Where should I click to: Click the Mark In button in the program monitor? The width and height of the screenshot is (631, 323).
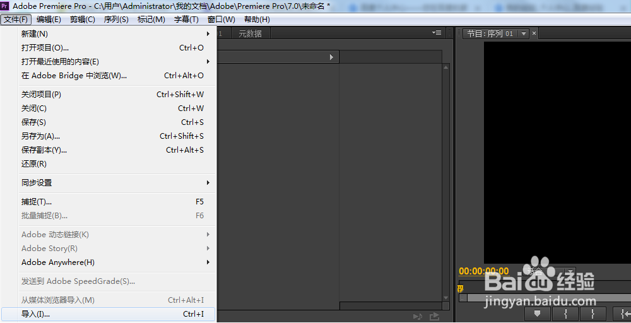[565, 314]
